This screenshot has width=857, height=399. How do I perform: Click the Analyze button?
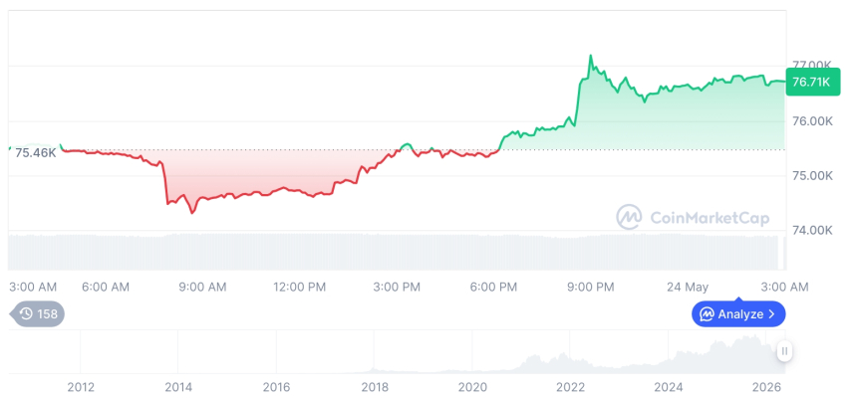tap(738, 313)
